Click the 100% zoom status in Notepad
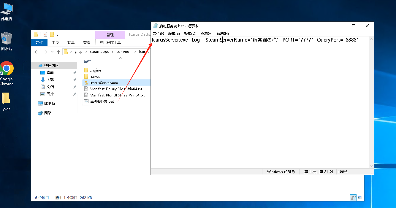This screenshot has width=396, height=208. click(342, 172)
